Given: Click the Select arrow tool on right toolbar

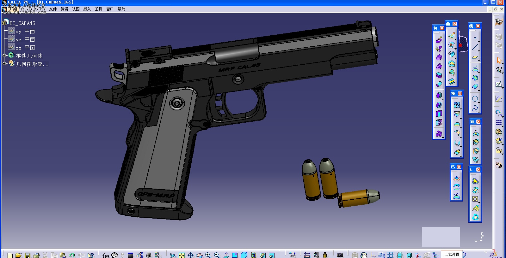Looking at the screenshot, I should point(499,60).
